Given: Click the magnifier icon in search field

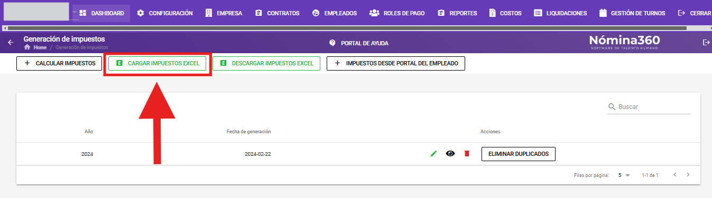Looking at the screenshot, I should tap(612, 107).
